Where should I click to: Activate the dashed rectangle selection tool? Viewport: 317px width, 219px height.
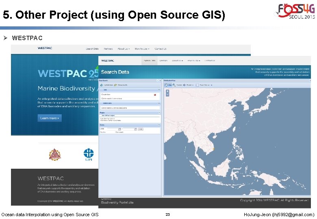pos(198,85)
